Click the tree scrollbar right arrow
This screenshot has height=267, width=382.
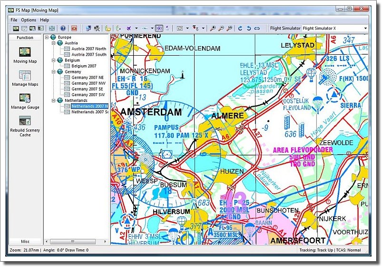coord(105,242)
